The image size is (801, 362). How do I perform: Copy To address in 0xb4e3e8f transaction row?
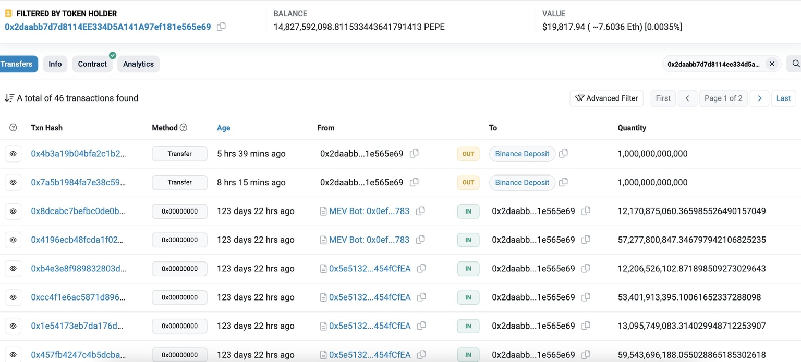click(x=586, y=269)
